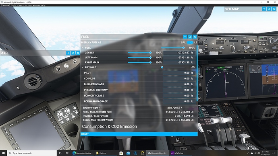Open Task View on the taskbar
Image resolution: width=278 pixels, height=156 pixels.
tap(67, 153)
